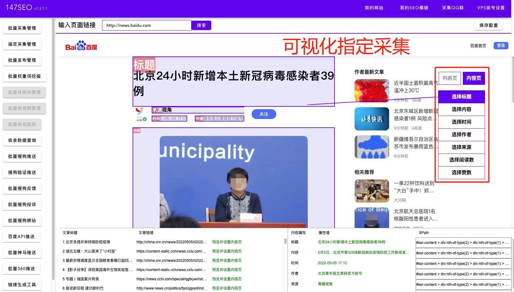Click 选择阅读数 selector
Screen dimensions: 514x292
click(461, 160)
